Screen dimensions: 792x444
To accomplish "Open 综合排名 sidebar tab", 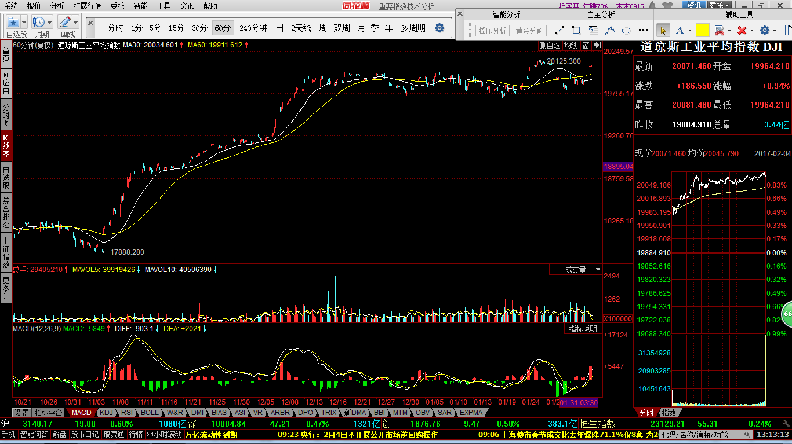I will click(x=6, y=213).
